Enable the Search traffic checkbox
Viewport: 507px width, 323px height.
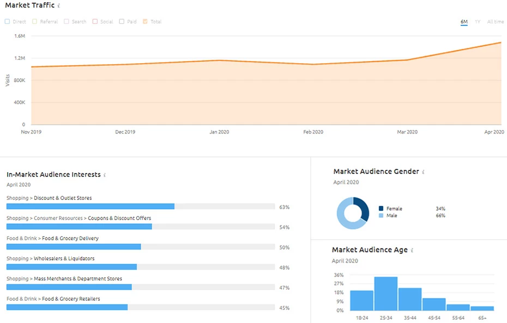[x=67, y=22]
